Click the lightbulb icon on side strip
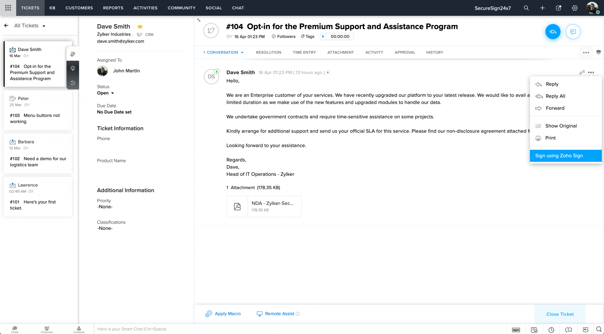The width and height of the screenshot is (604, 334). coord(73,68)
